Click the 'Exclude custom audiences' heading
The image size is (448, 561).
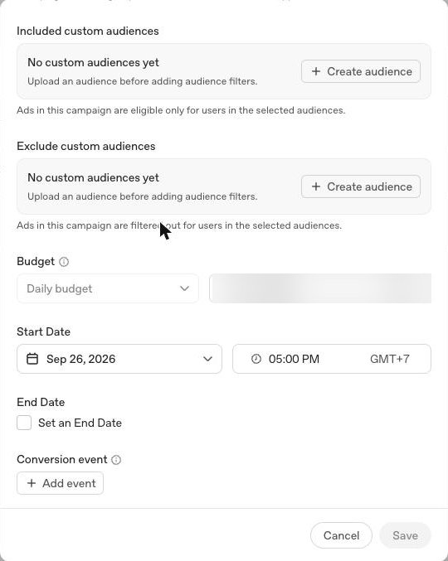[86, 146]
